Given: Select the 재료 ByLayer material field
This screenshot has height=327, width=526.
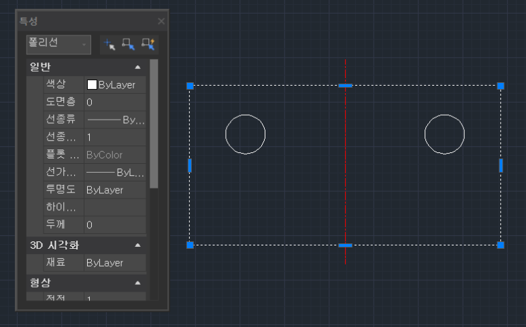Looking at the screenshot, I should click(x=114, y=262).
